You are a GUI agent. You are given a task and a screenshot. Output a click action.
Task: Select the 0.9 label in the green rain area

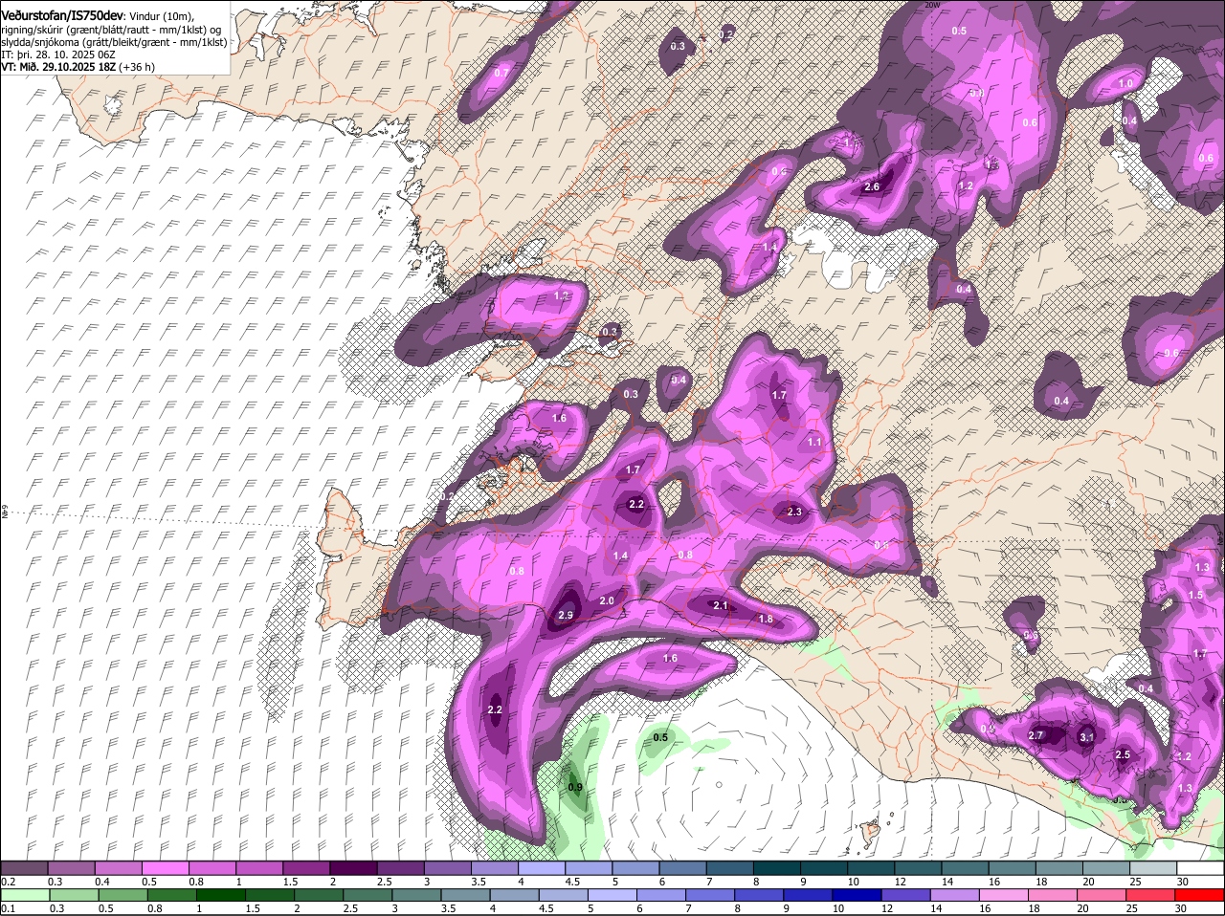575,788
